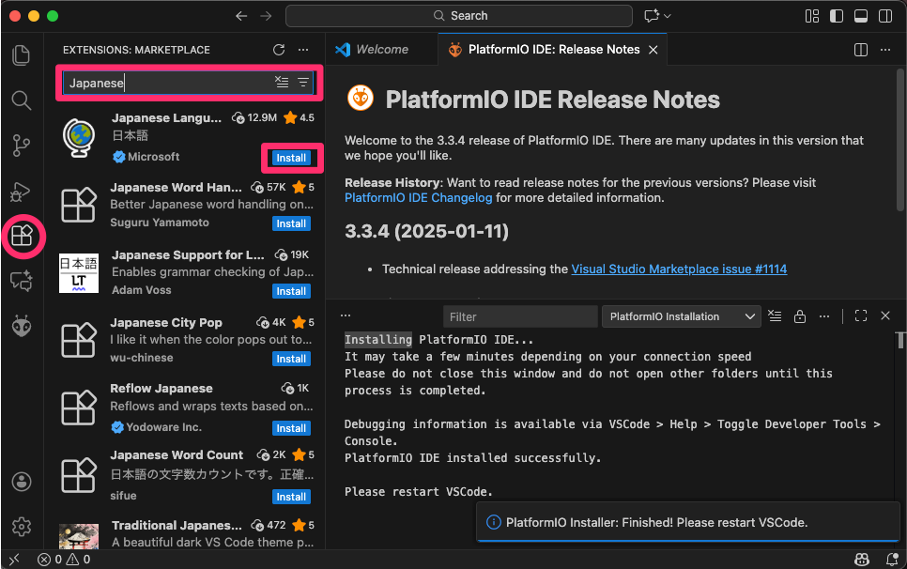Open the Explorer view in activity bar
Image resolution: width=907 pixels, height=569 pixels.
coord(21,55)
